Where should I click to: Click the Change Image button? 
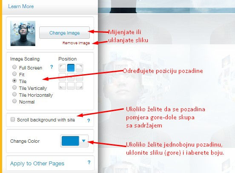(65, 33)
